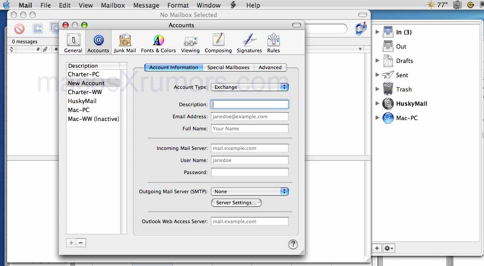Expand the Drafts mailbox

[x=377, y=61]
